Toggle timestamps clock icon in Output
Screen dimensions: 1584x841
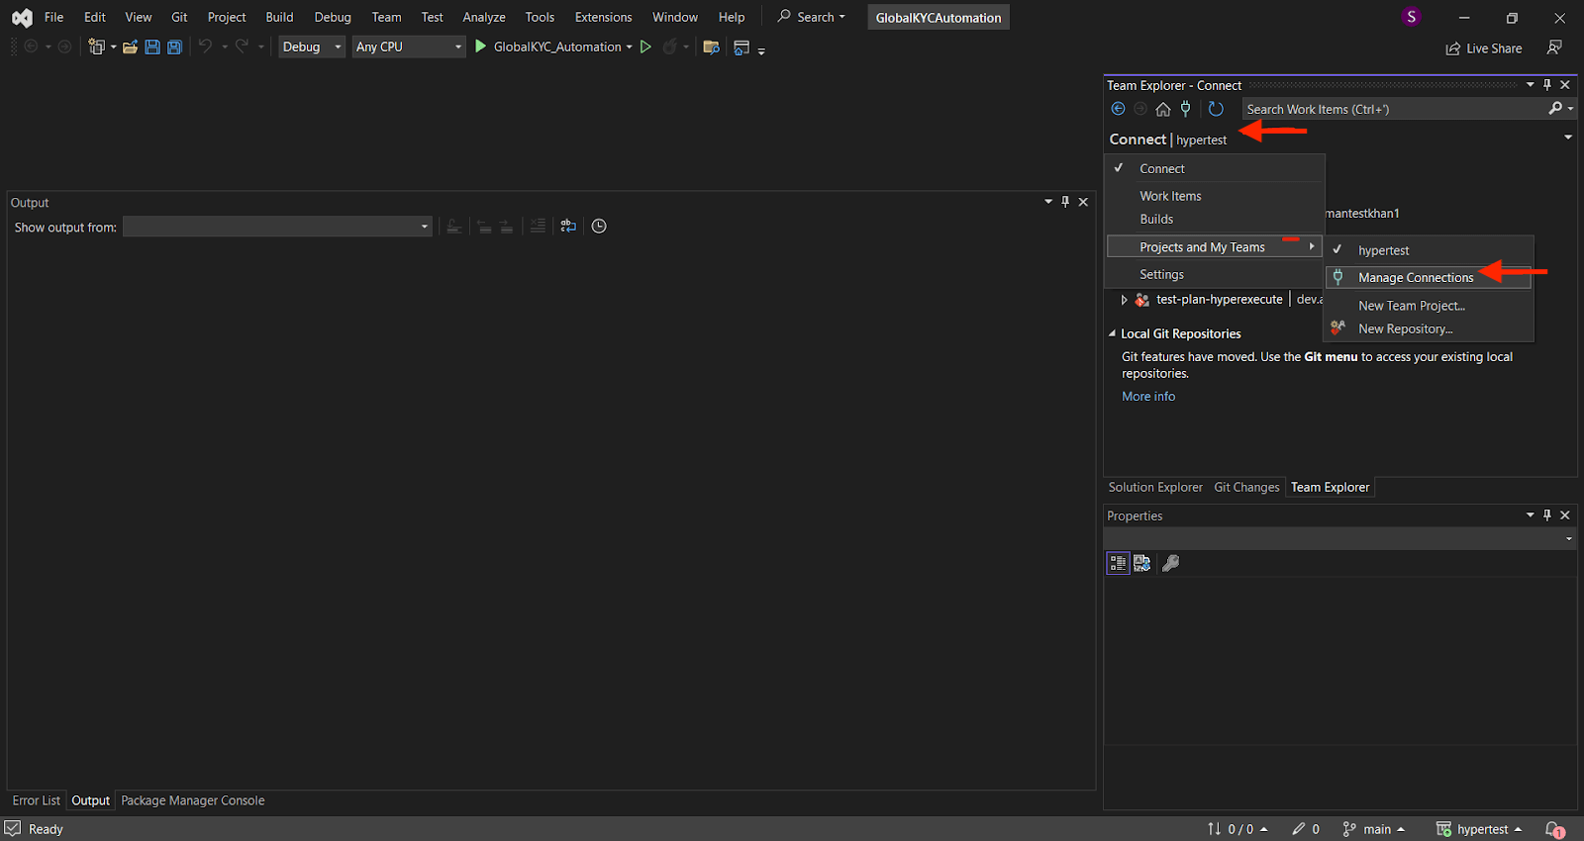599,227
